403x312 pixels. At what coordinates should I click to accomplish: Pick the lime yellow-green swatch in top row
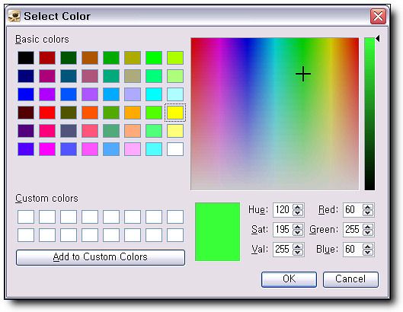[175, 58]
